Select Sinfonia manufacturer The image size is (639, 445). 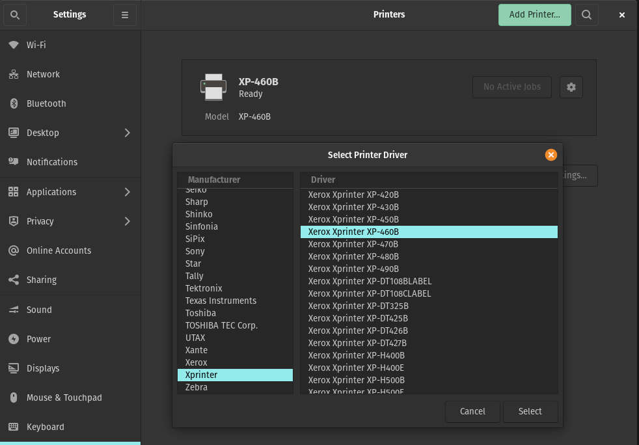tap(235, 226)
